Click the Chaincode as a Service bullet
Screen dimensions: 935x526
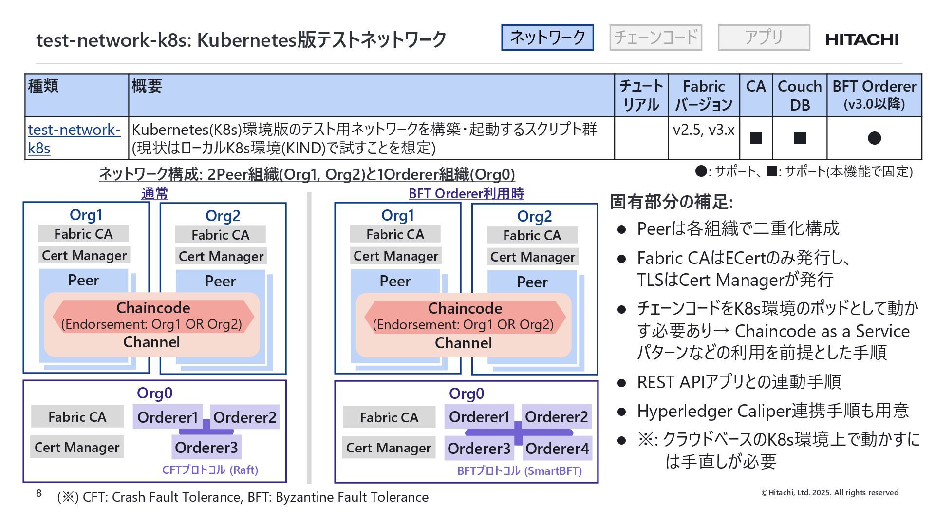click(778, 330)
